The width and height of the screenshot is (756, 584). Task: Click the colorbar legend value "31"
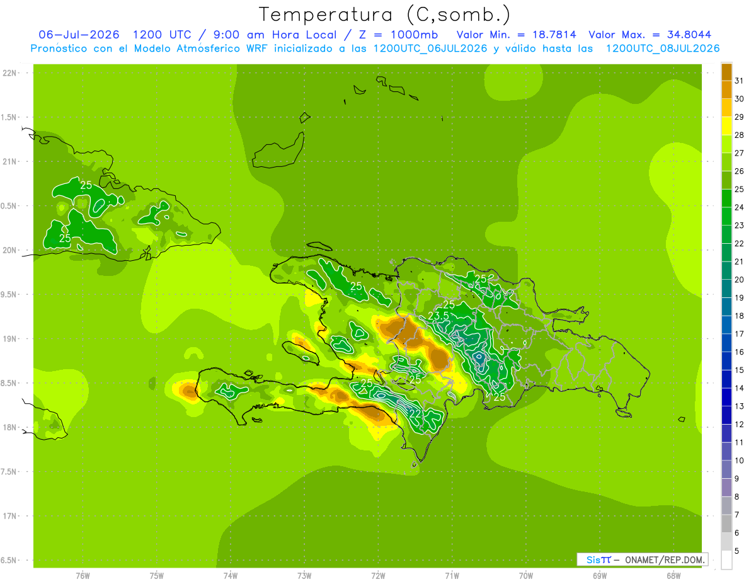tap(740, 81)
